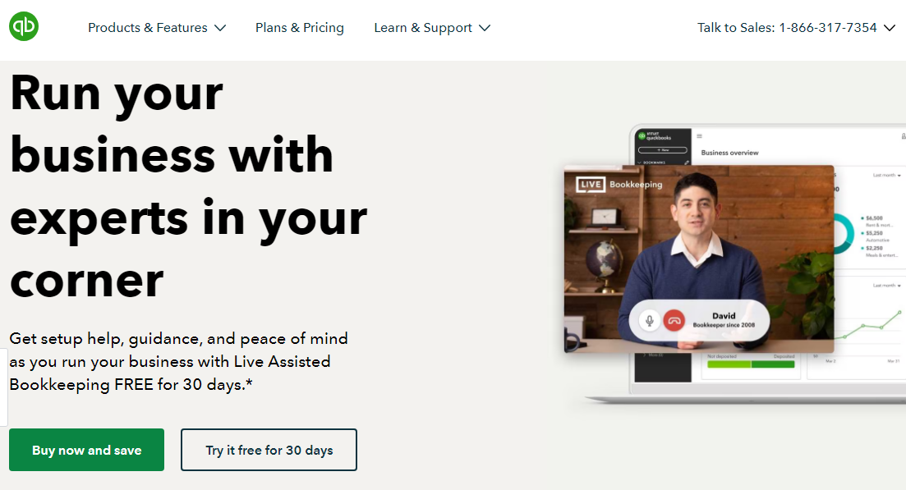Click the red hang-up call icon

coord(674,320)
